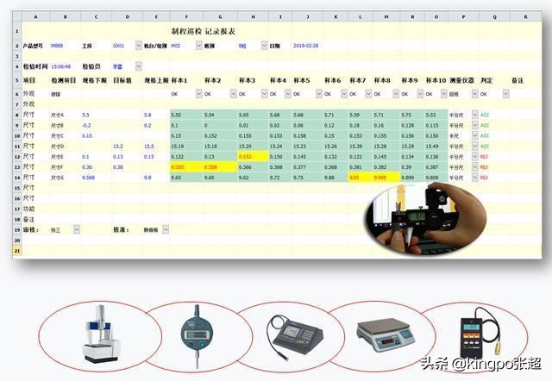
Task: Click the digital caliper photo
Action: click(425, 218)
